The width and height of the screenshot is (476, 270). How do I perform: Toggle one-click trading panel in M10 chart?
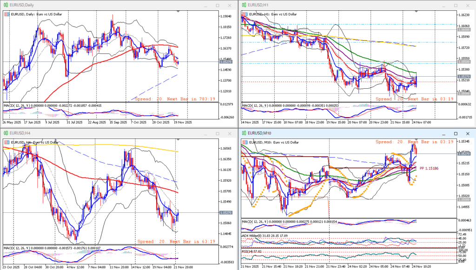(245, 142)
